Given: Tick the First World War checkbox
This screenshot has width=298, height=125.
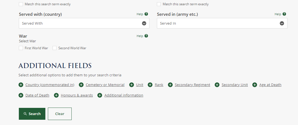Looking at the screenshot, I should (21, 48).
